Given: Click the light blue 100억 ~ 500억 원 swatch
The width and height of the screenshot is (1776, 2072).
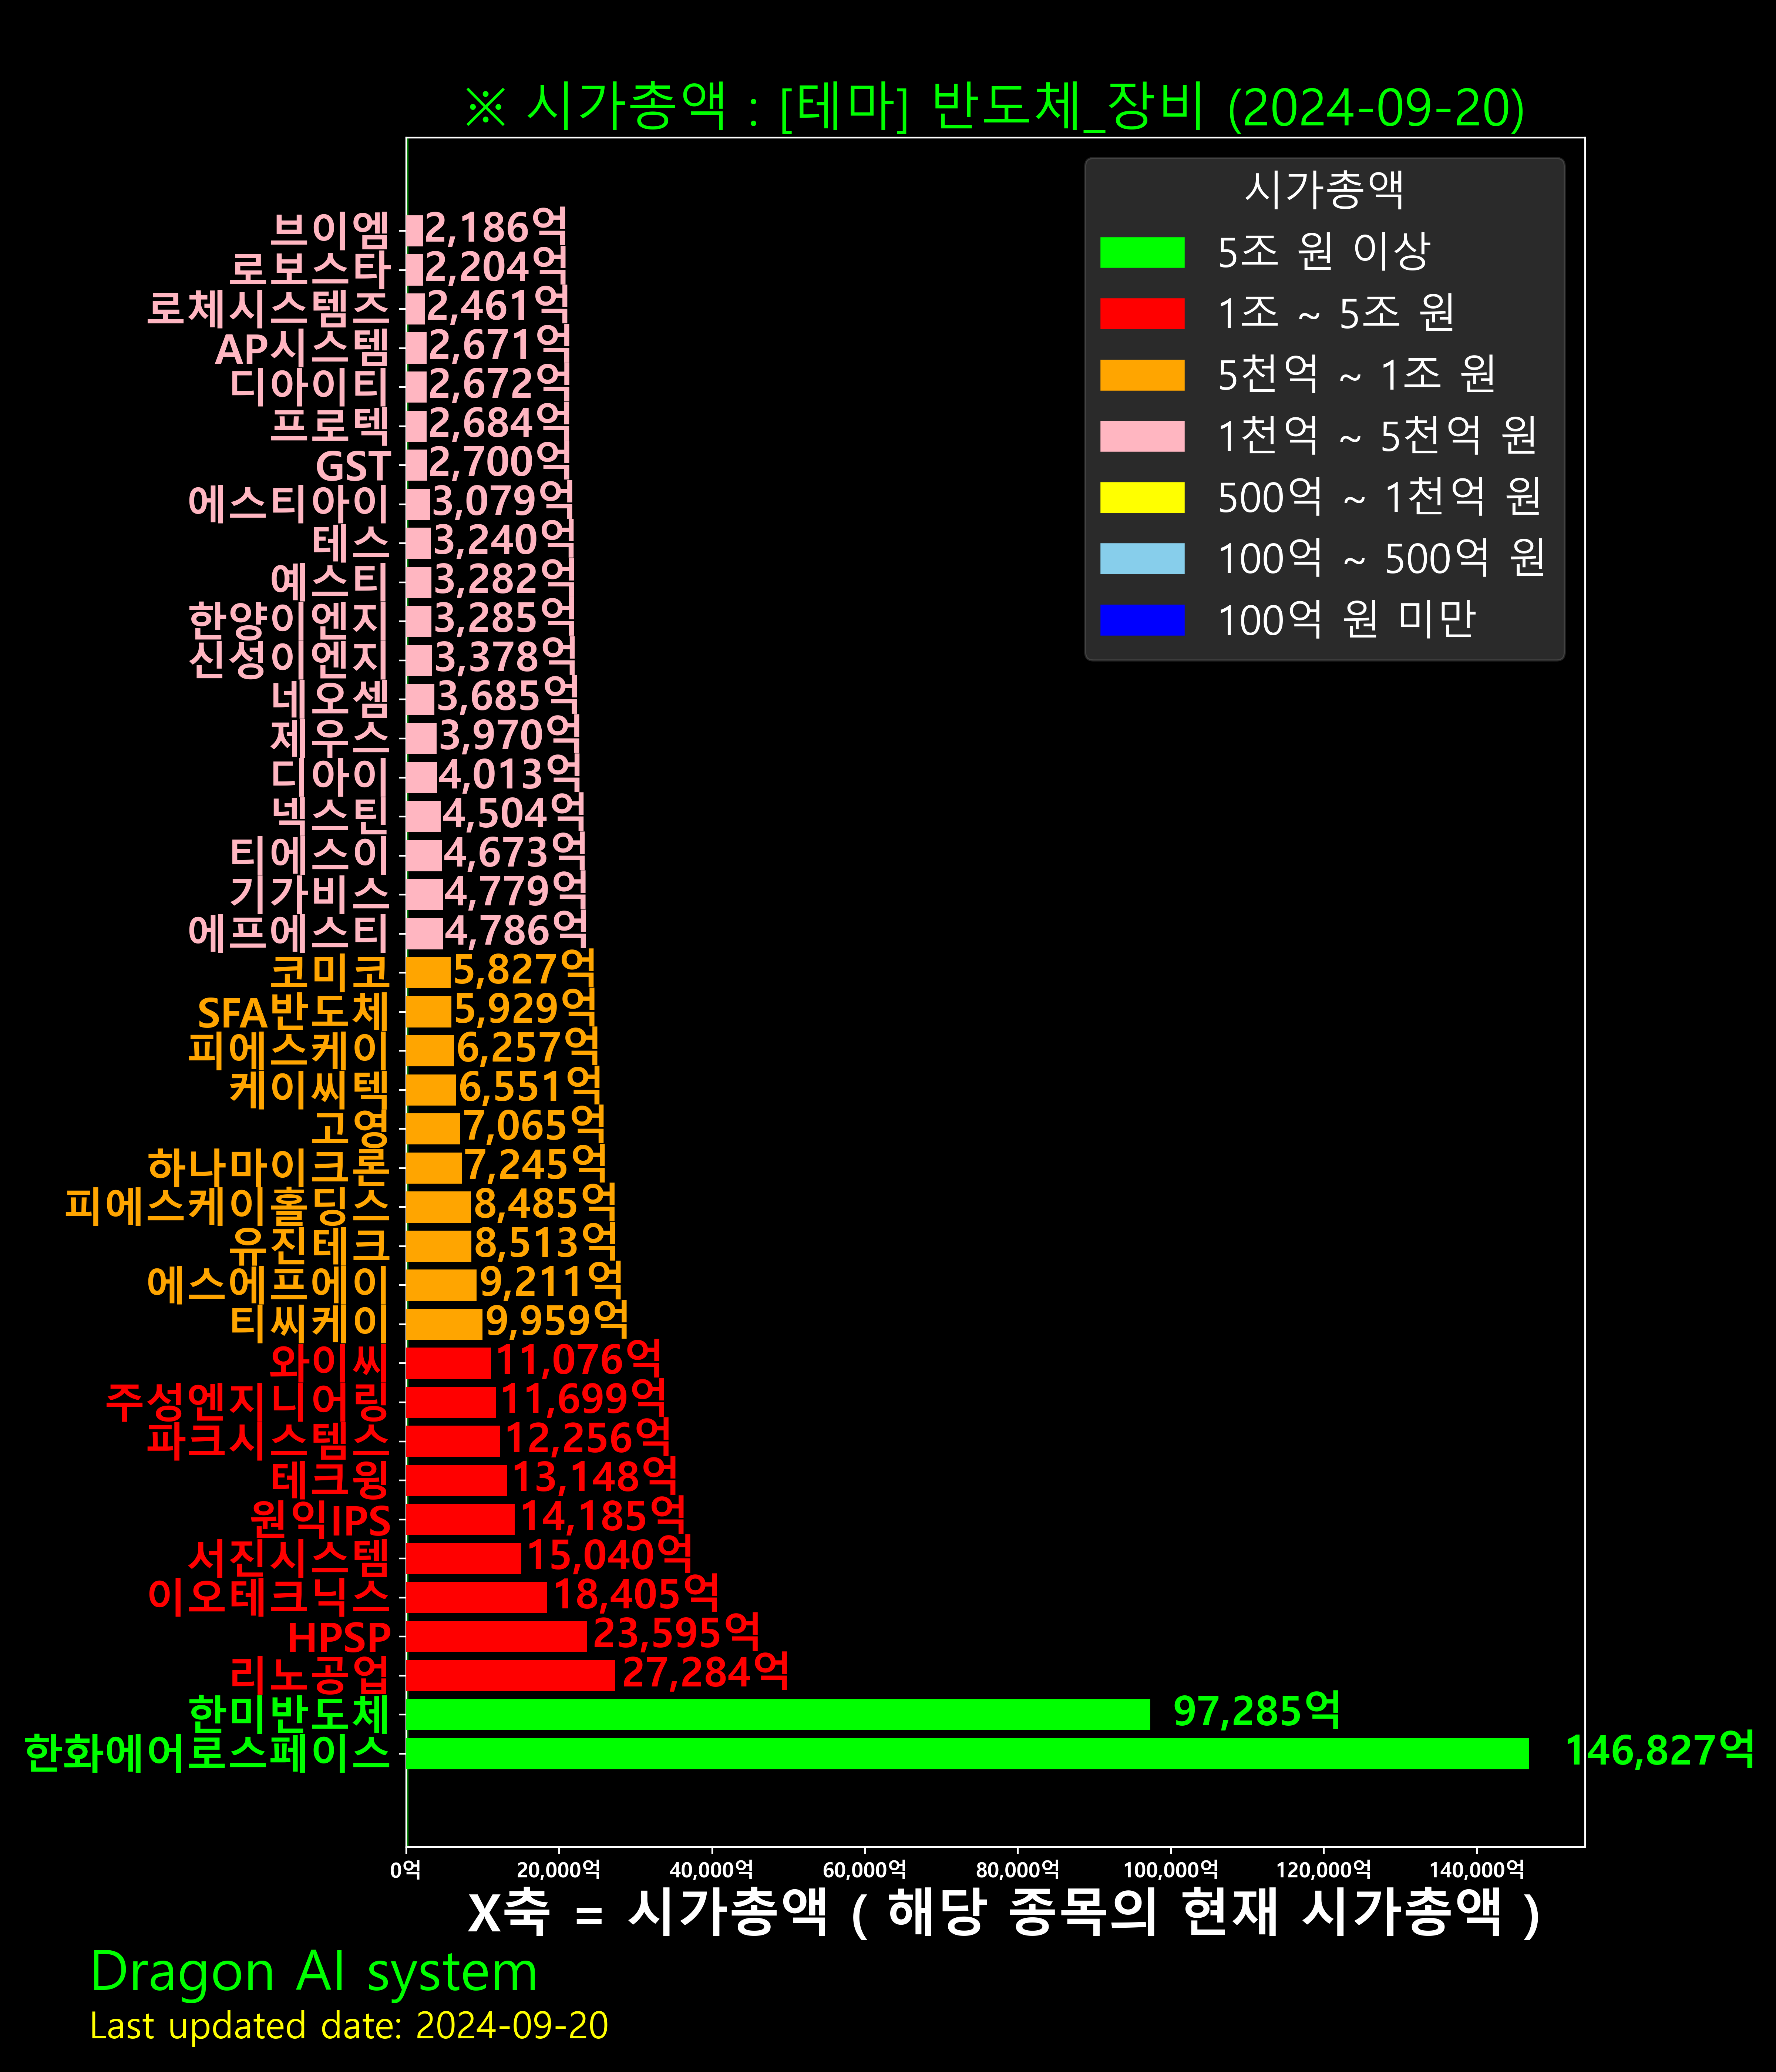Looking at the screenshot, I should (1142, 559).
